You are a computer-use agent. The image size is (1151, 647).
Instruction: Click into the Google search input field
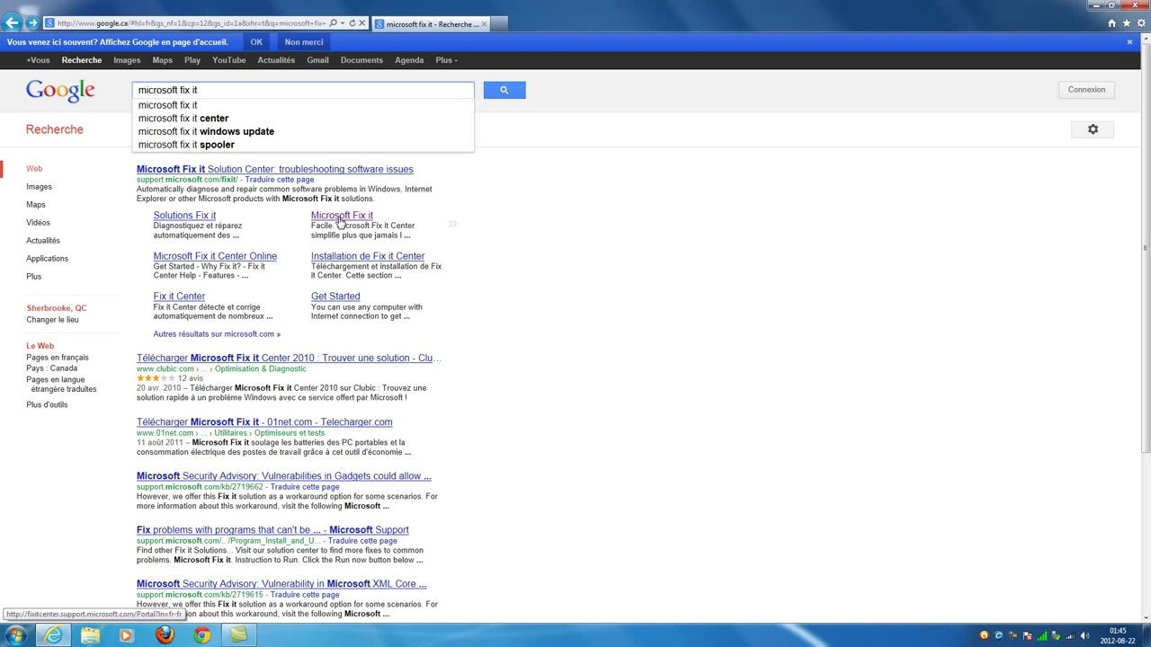(x=303, y=90)
